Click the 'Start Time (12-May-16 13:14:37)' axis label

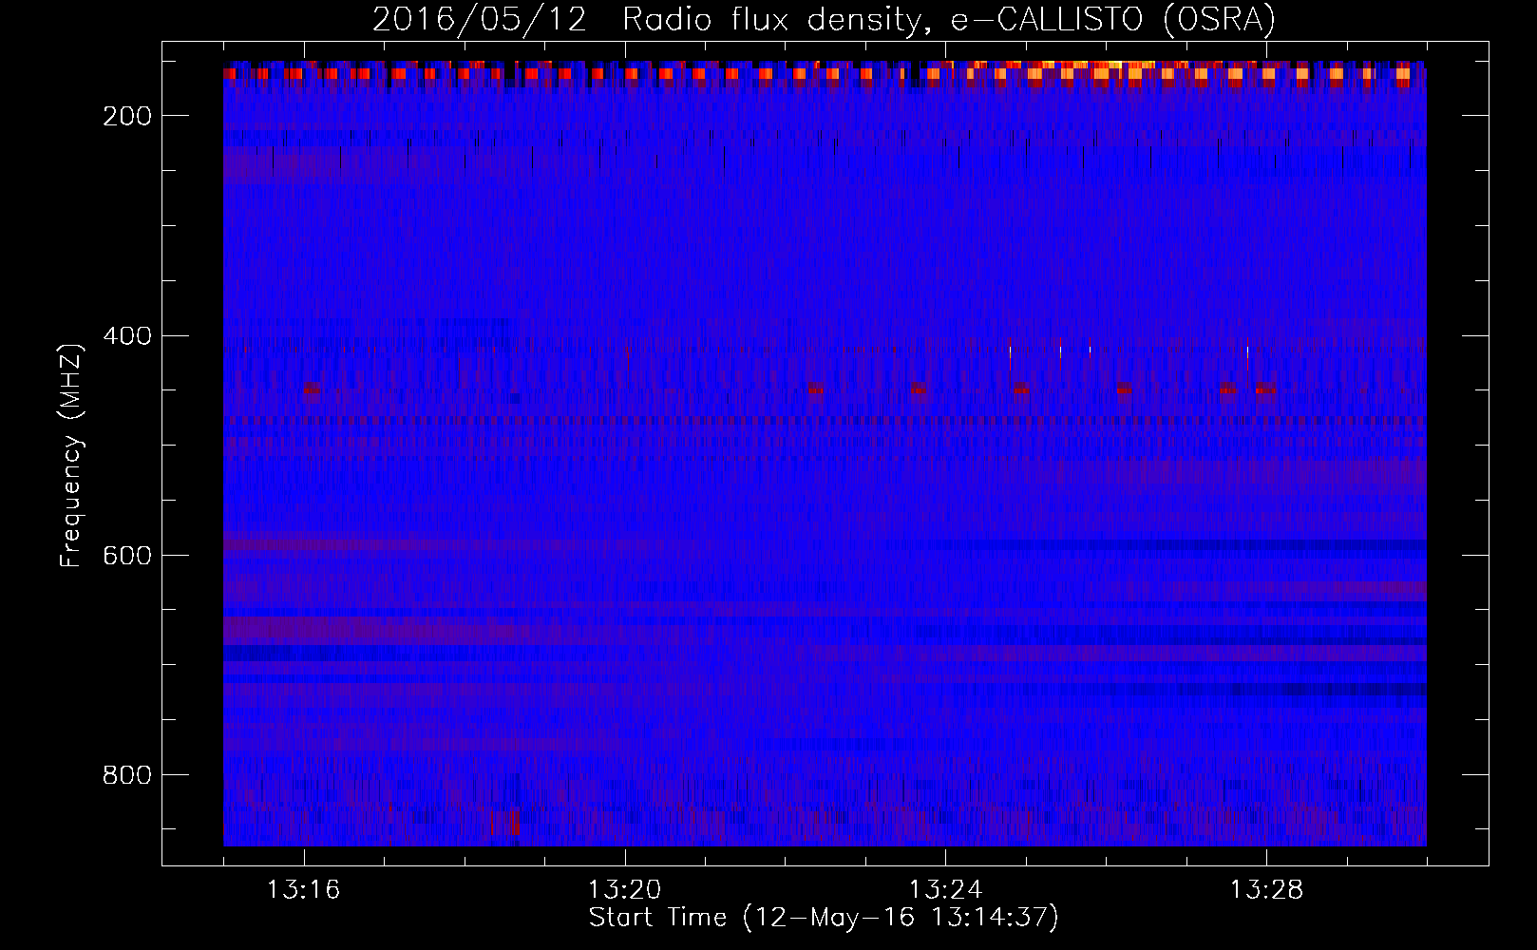824,918
